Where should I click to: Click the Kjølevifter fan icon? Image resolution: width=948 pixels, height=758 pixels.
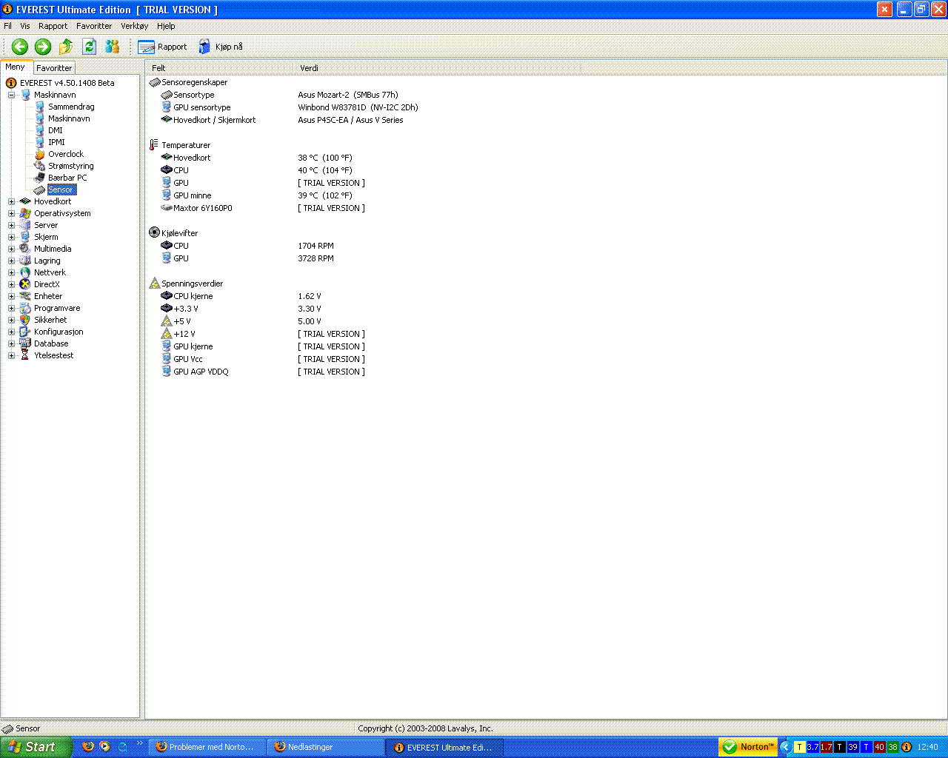tap(154, 232)
